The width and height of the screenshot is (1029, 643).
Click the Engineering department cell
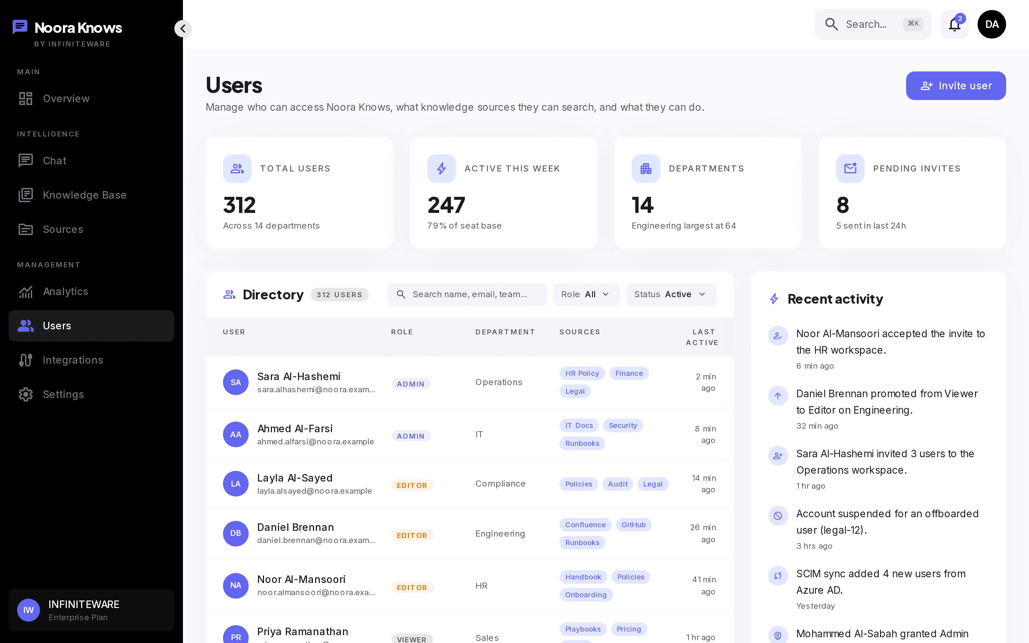point(500,534)
